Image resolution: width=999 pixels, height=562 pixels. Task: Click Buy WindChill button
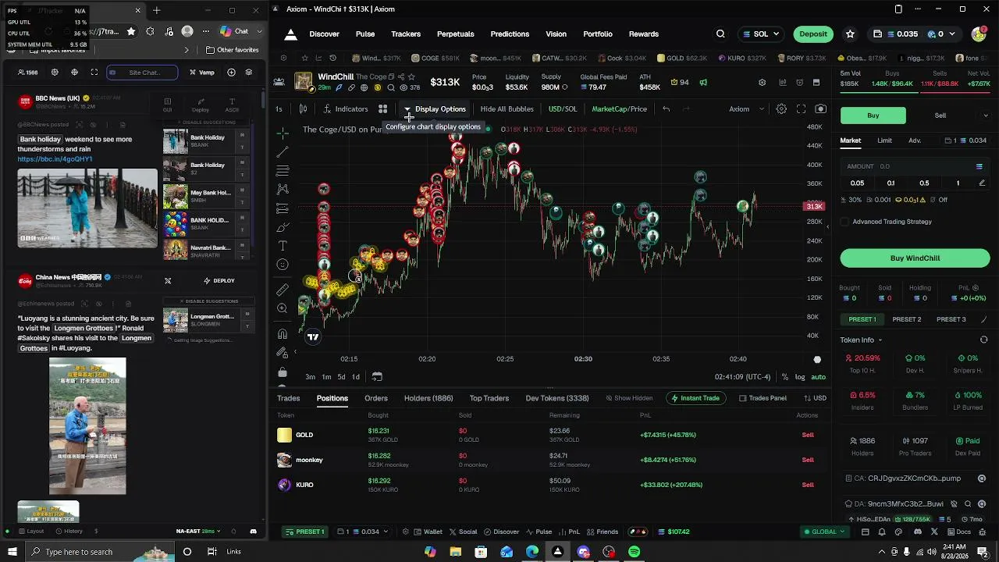915,258
